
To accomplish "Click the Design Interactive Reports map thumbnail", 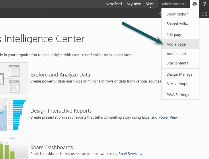I will coord(14,115).
